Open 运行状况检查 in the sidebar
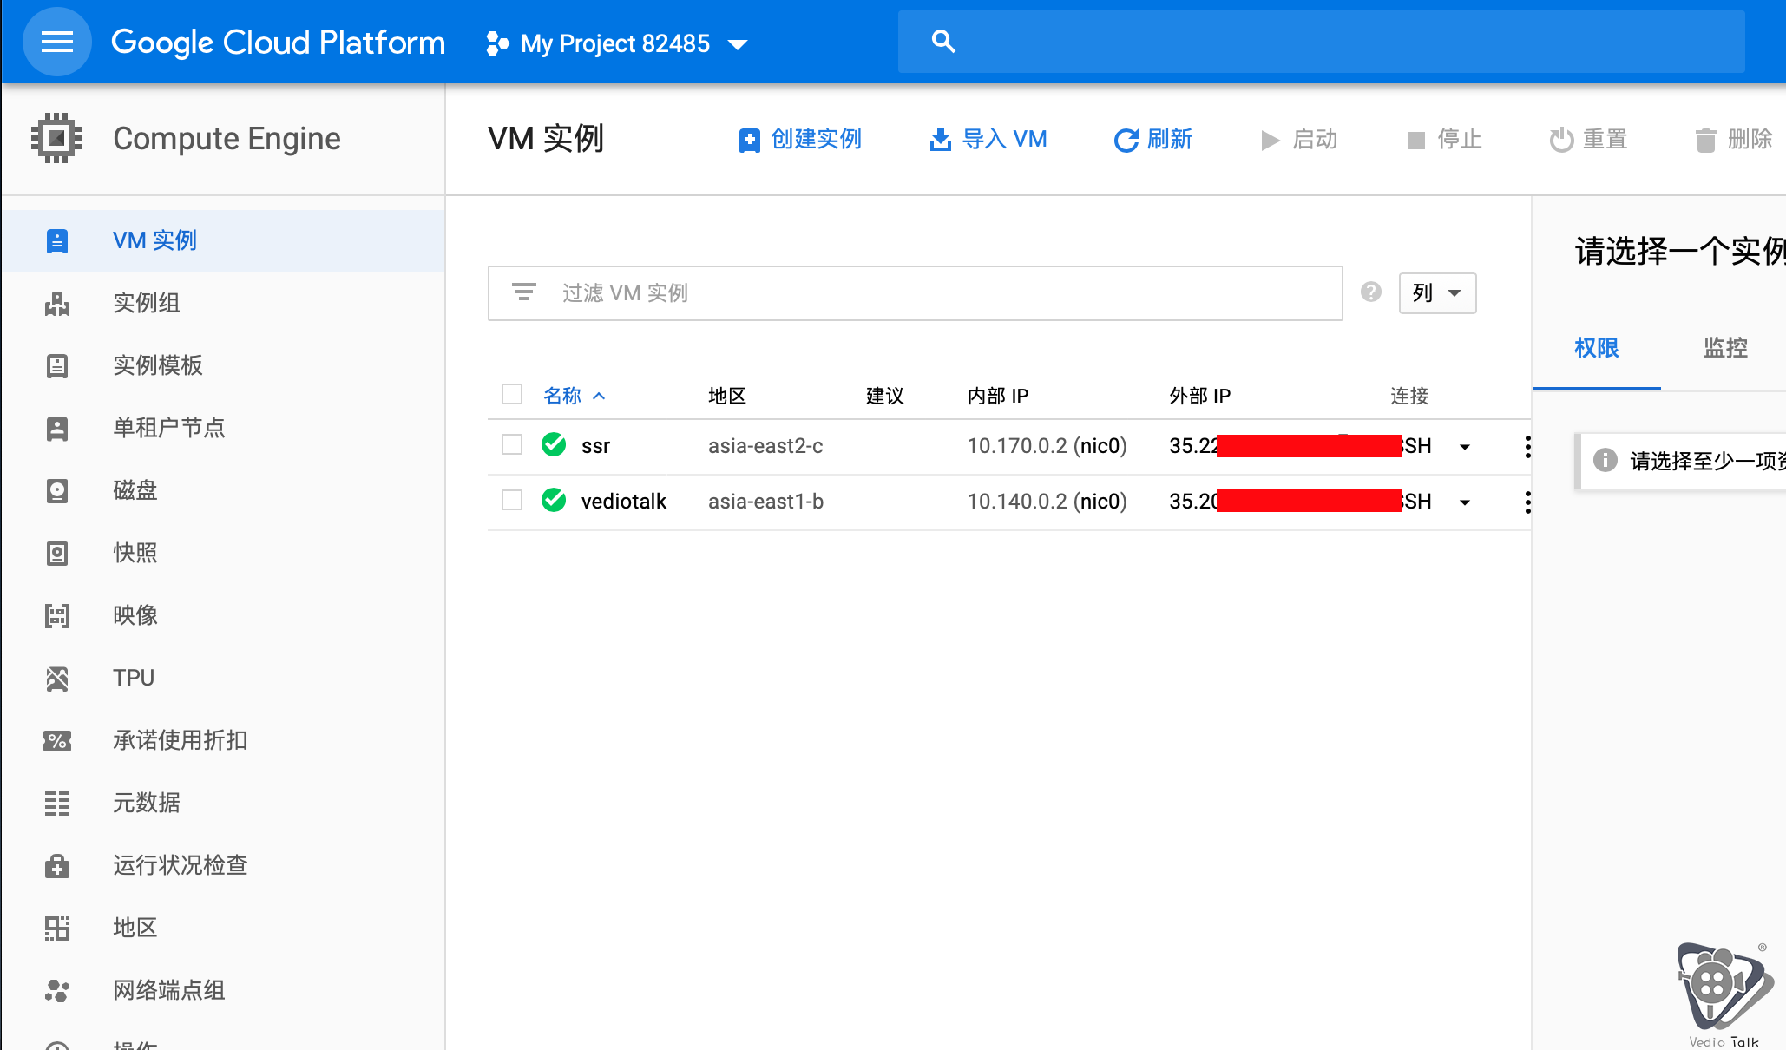Screen dimensions: 1786x1050 click(224, 865)
